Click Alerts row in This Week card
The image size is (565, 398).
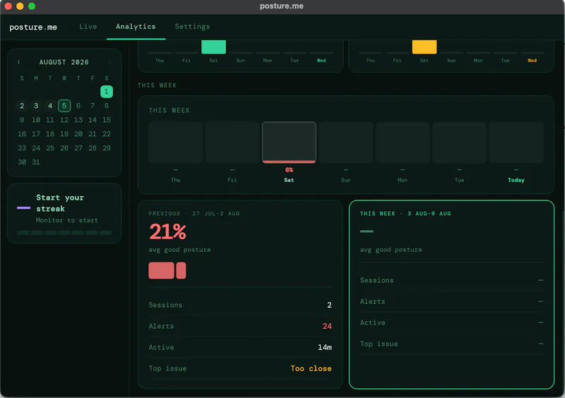pyautogui.click(x=451, y=302)
